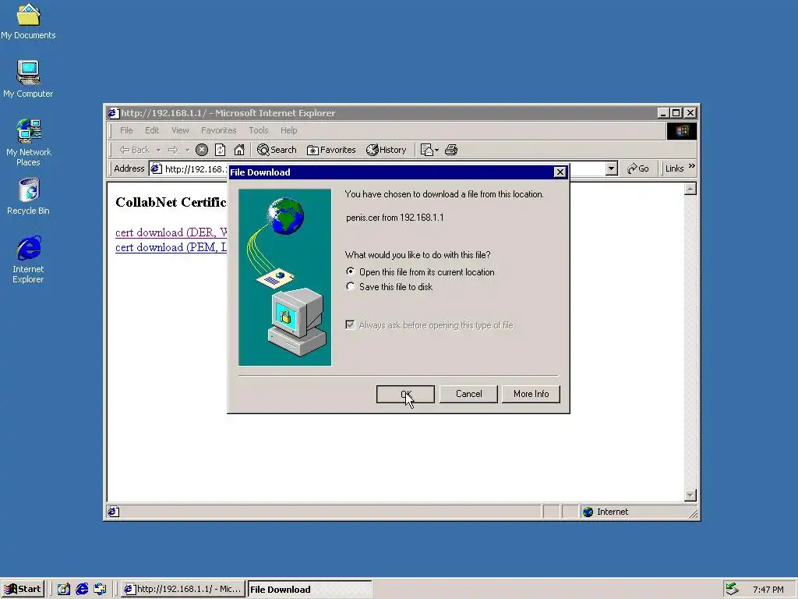Open History pane in toolbar
This screenshot has height=599, width=798.
pos(387,150)
